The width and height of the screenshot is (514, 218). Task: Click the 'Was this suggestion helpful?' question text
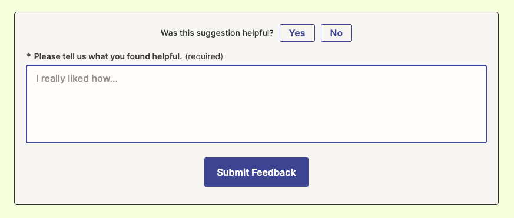tap(217, 33)
